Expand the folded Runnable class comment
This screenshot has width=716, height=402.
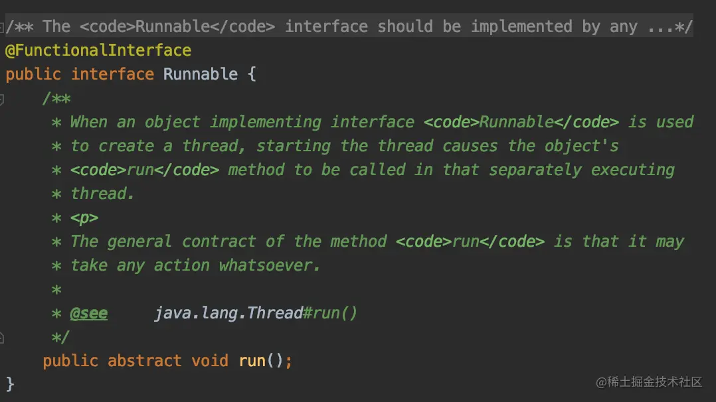pyautogui.click(x=2, y=27)
